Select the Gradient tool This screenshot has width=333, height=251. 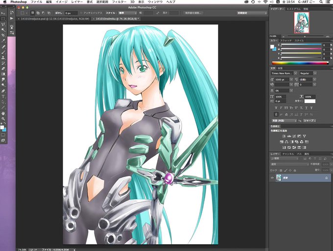[x=3, y=74]
